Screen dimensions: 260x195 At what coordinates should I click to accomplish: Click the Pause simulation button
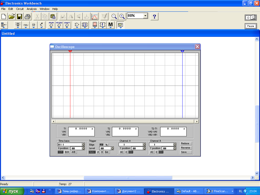(x=251, y=26)
